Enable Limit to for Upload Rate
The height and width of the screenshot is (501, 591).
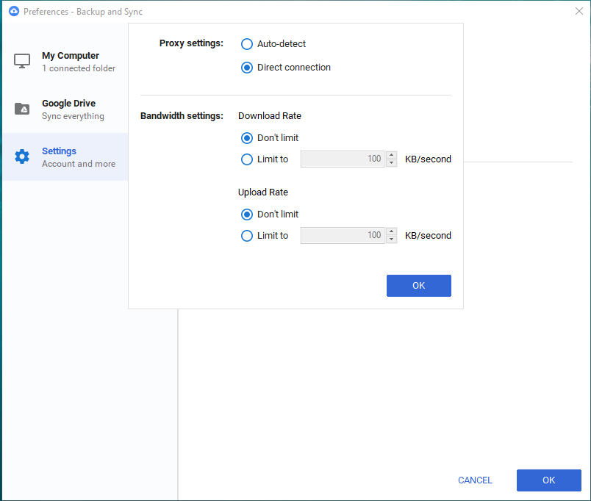coord(247,236)
